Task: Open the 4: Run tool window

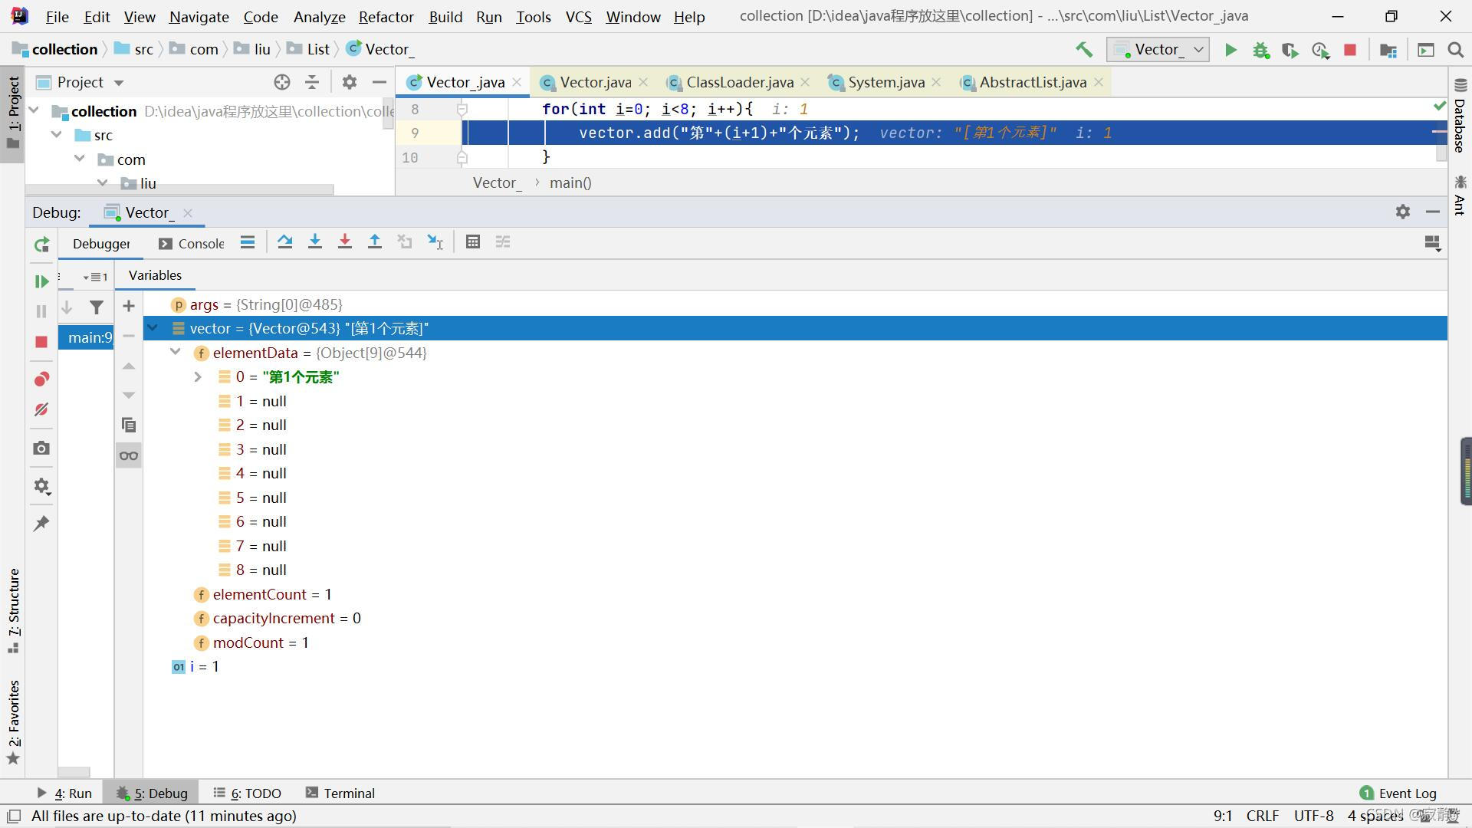Action: pos(64,793)
